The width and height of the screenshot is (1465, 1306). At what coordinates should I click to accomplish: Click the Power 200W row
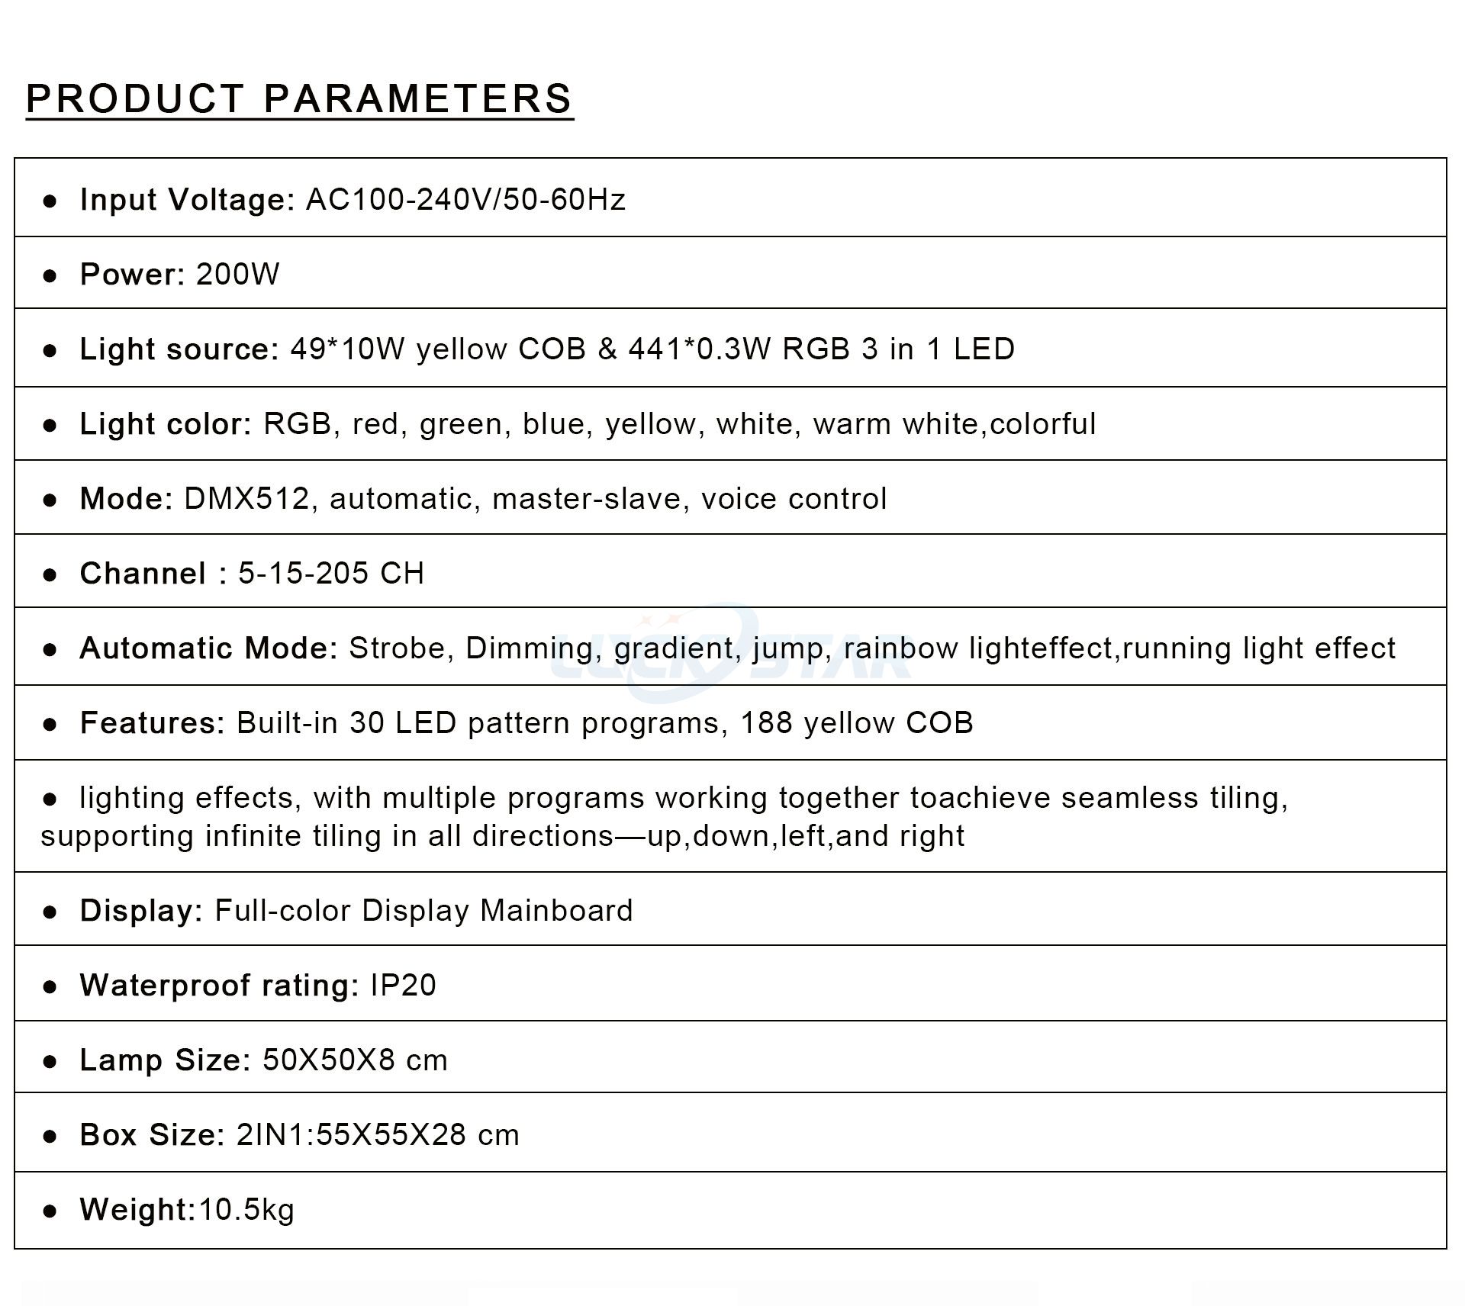point(180,275)
